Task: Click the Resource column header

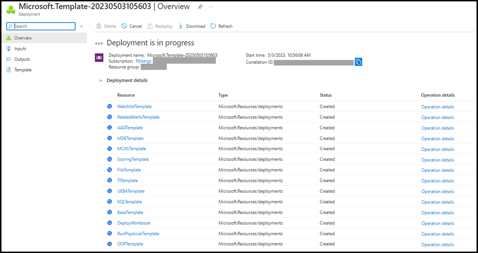Action: pos(126,95)
